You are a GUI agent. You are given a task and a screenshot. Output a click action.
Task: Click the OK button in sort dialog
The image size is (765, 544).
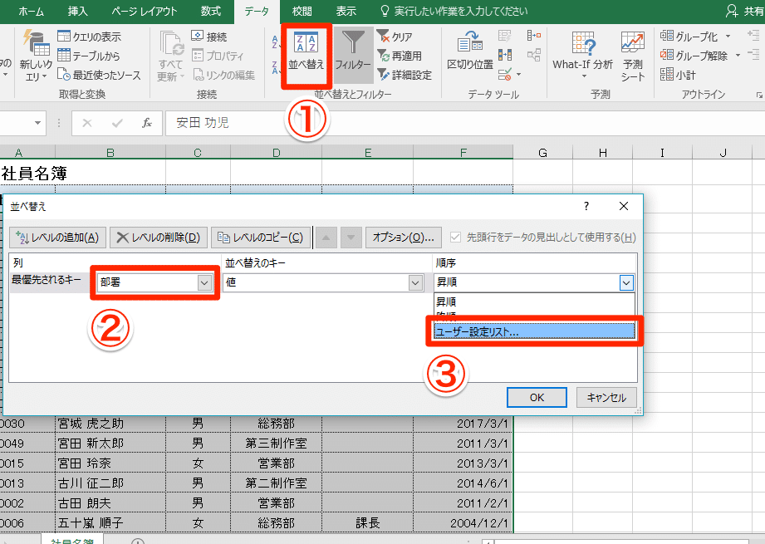click(x=537, y=397)
